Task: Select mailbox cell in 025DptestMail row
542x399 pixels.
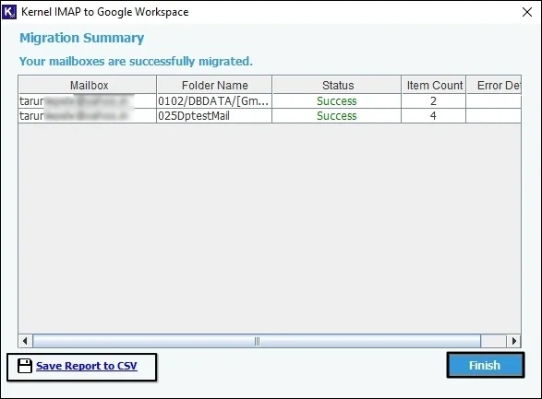Action: pyautogui.click(x=88, y=116)
